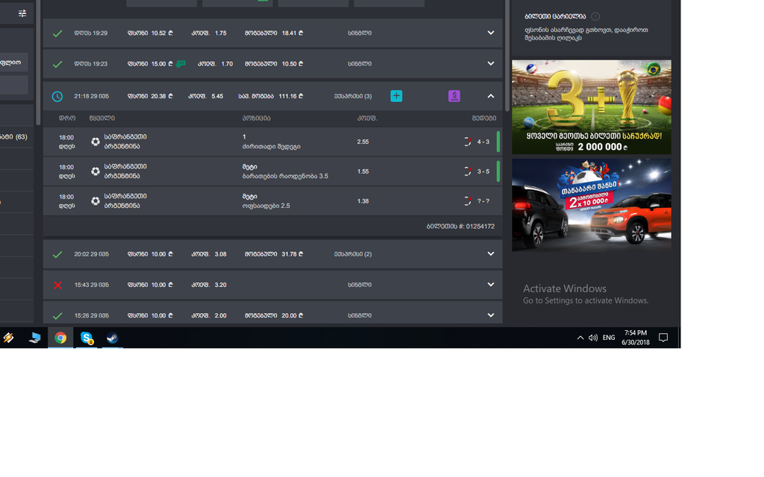Open Steam from the taskbar

point(113,338)
